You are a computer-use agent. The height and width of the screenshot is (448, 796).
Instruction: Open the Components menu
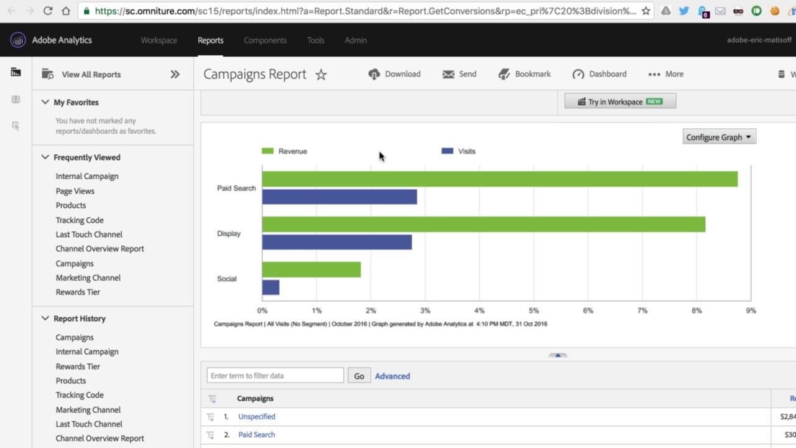tap(265, 40)
